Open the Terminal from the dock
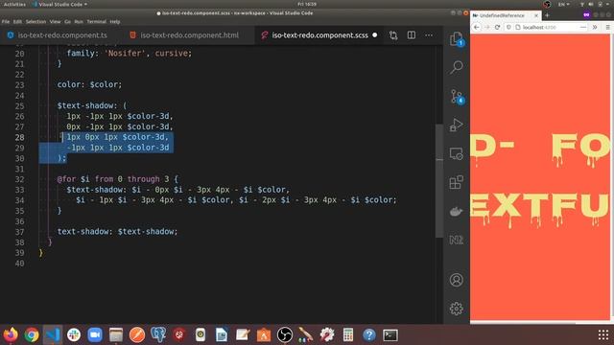 (390, 334)
